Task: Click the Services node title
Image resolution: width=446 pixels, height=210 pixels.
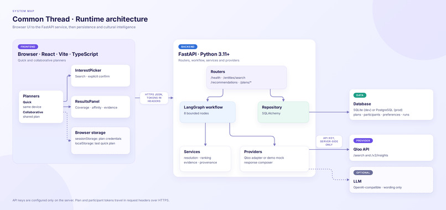Action: 192,152
